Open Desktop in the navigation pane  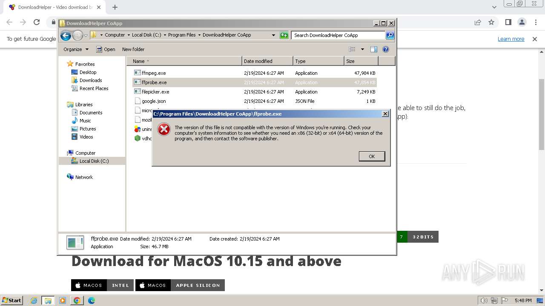pyautogui.click(x=88, y=72)
